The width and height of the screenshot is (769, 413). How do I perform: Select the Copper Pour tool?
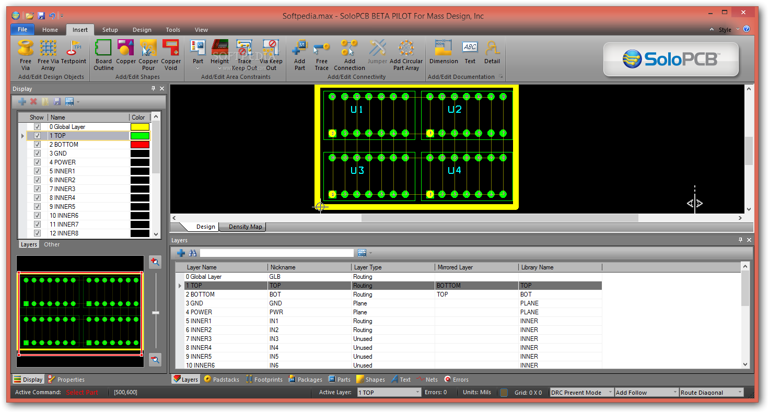pos(148,55)
